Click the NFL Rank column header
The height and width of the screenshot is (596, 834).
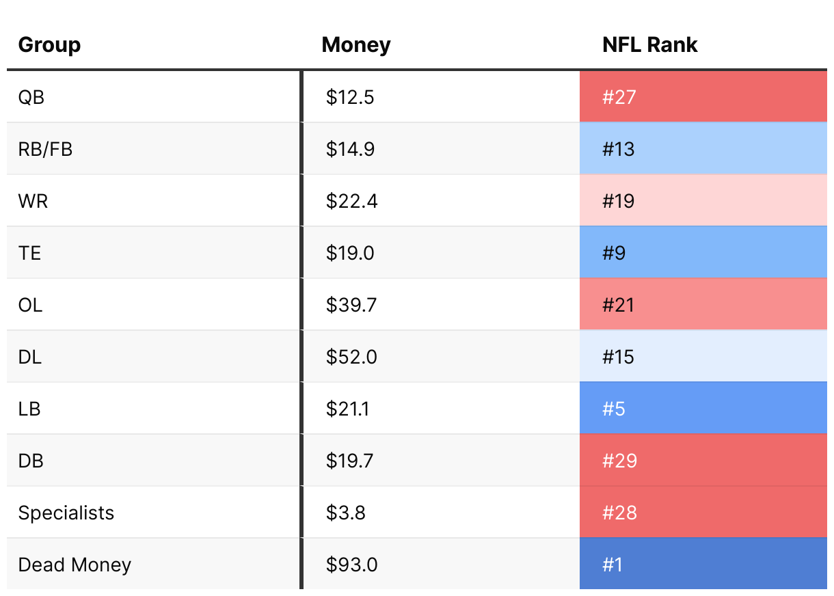649,45
